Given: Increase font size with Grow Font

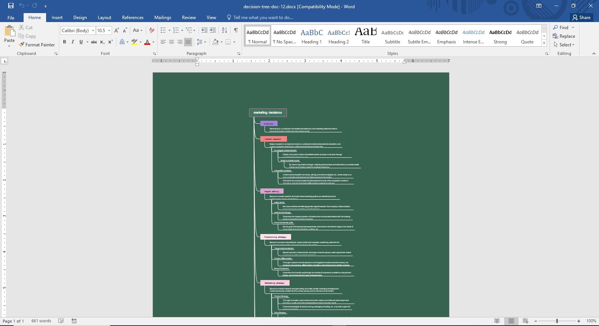Looking at the screenshot, I should (x=117, y=30).
